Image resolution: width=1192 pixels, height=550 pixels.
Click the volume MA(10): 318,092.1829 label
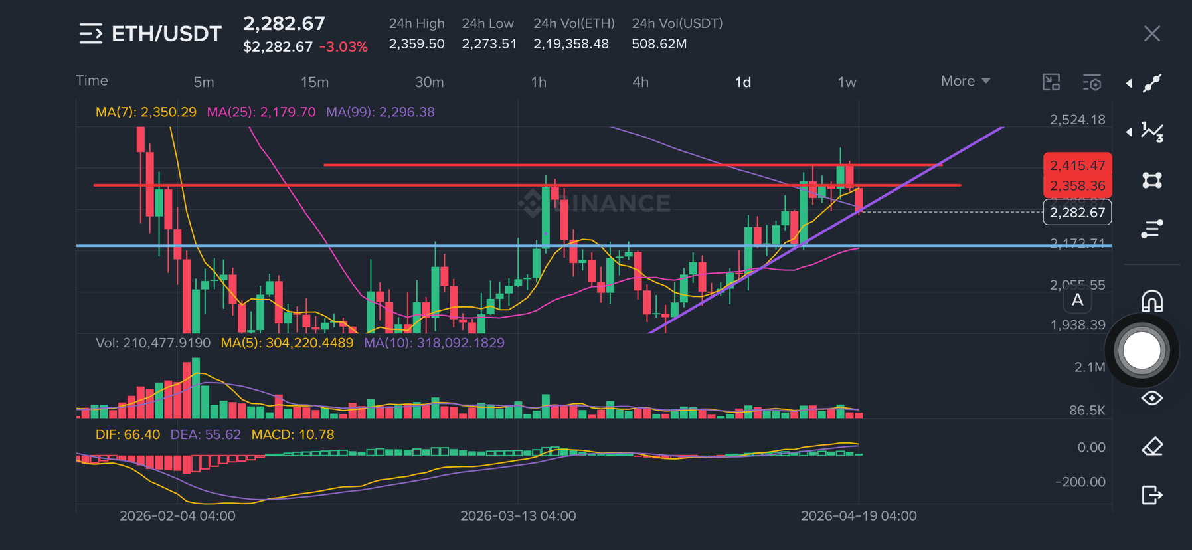[x=434, y=343]
